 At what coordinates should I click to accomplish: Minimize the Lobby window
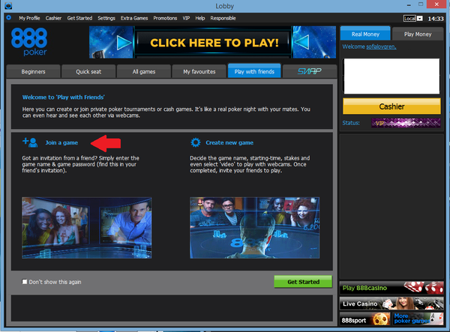pos(409,5)
